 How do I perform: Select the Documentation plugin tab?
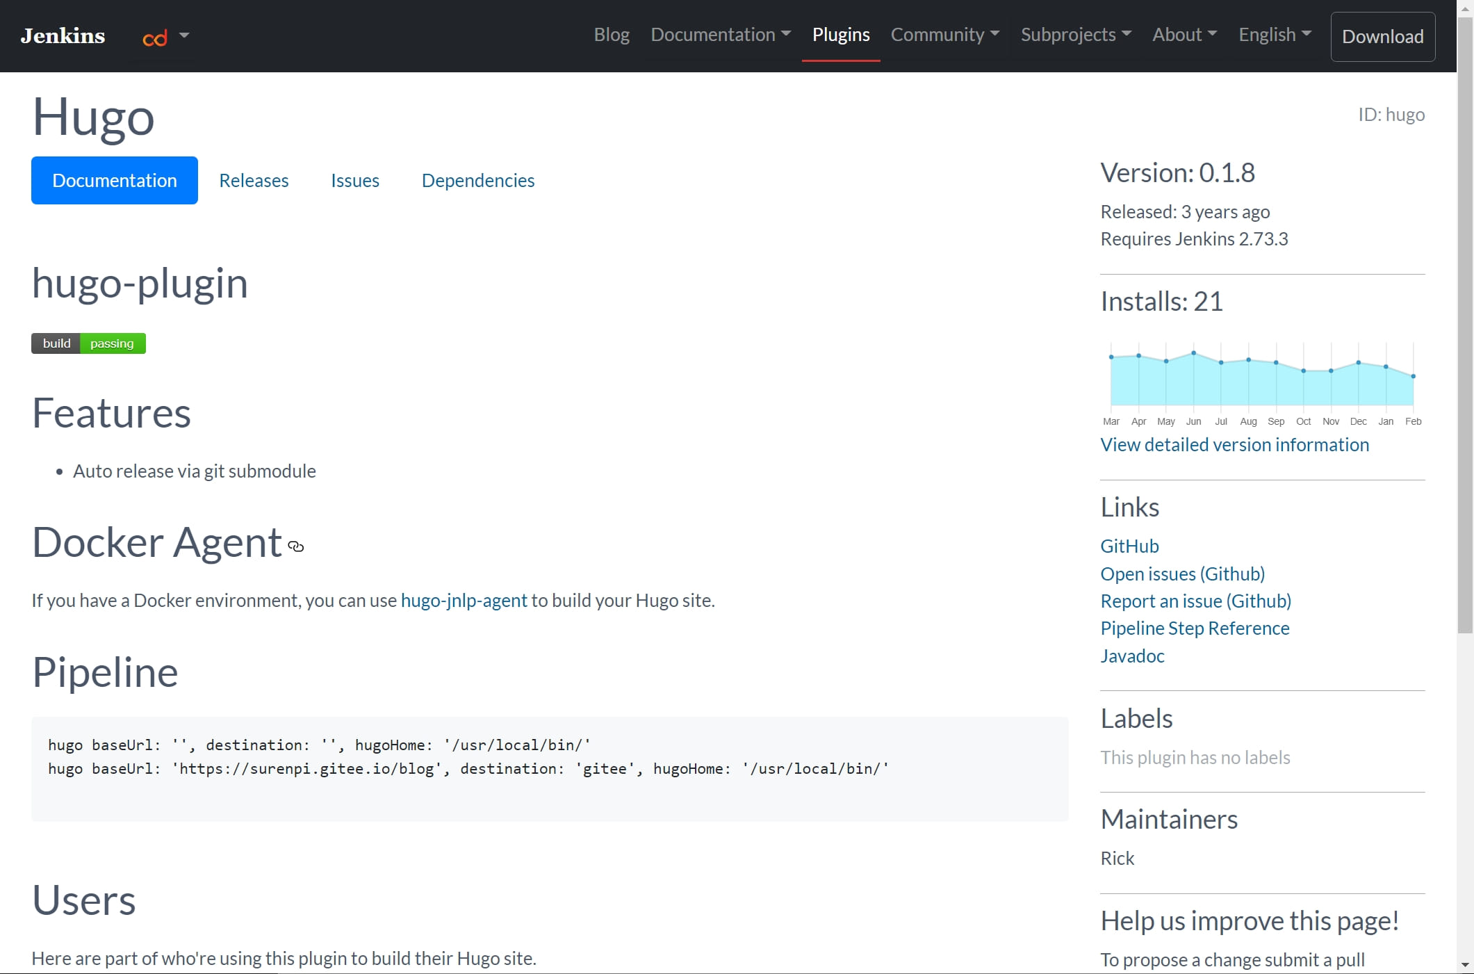115,180
